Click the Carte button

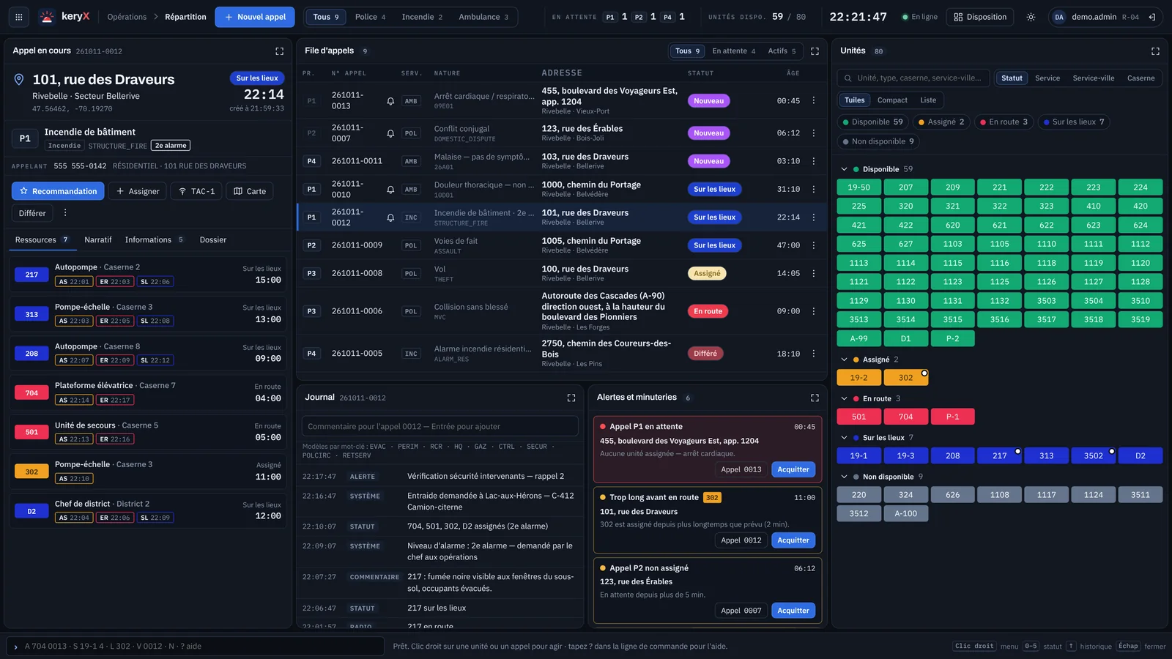250,191
